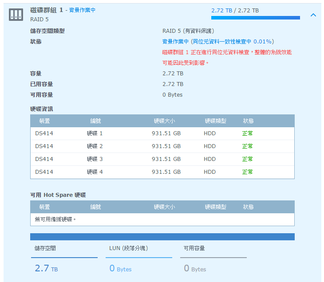This screenshot has height=282, width=324.
Task: Click the blue storage allocation bar
Action: (x=162, y=237)
